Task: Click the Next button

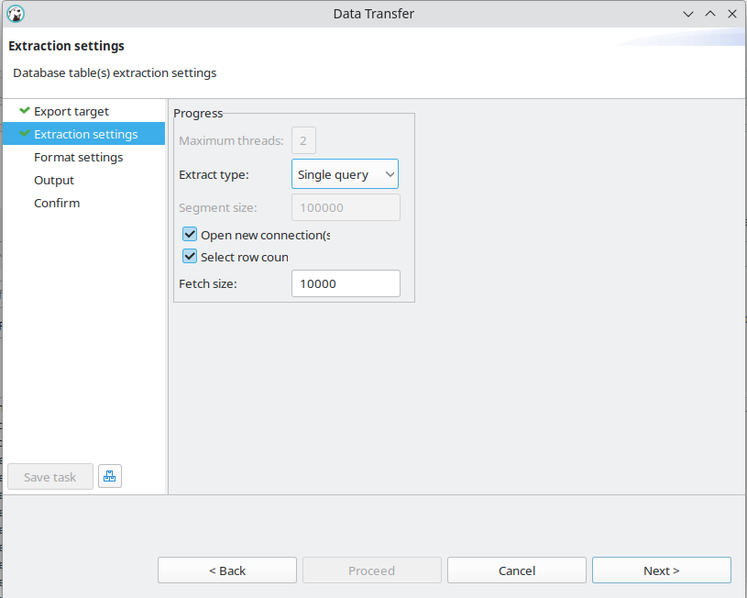Action: click(x=661, y=570)
